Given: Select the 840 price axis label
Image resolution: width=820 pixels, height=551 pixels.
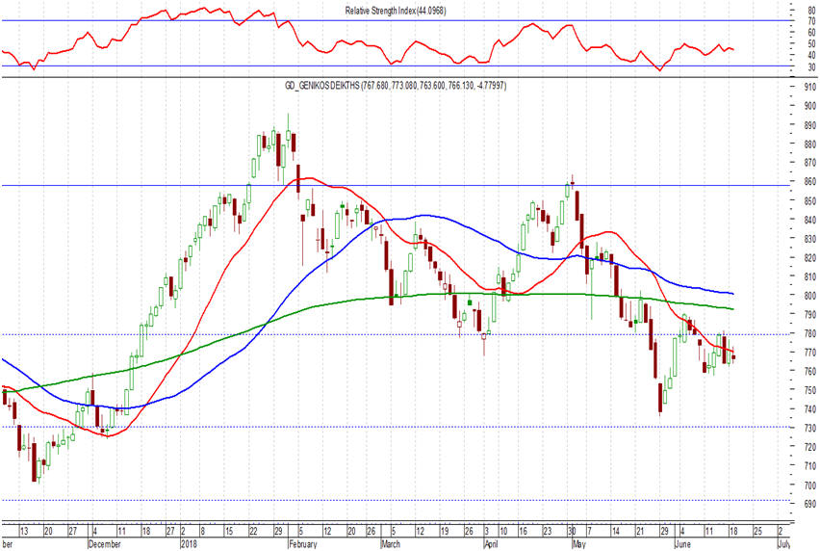Looking at the screenshot, I should click(x=810, y=220).
